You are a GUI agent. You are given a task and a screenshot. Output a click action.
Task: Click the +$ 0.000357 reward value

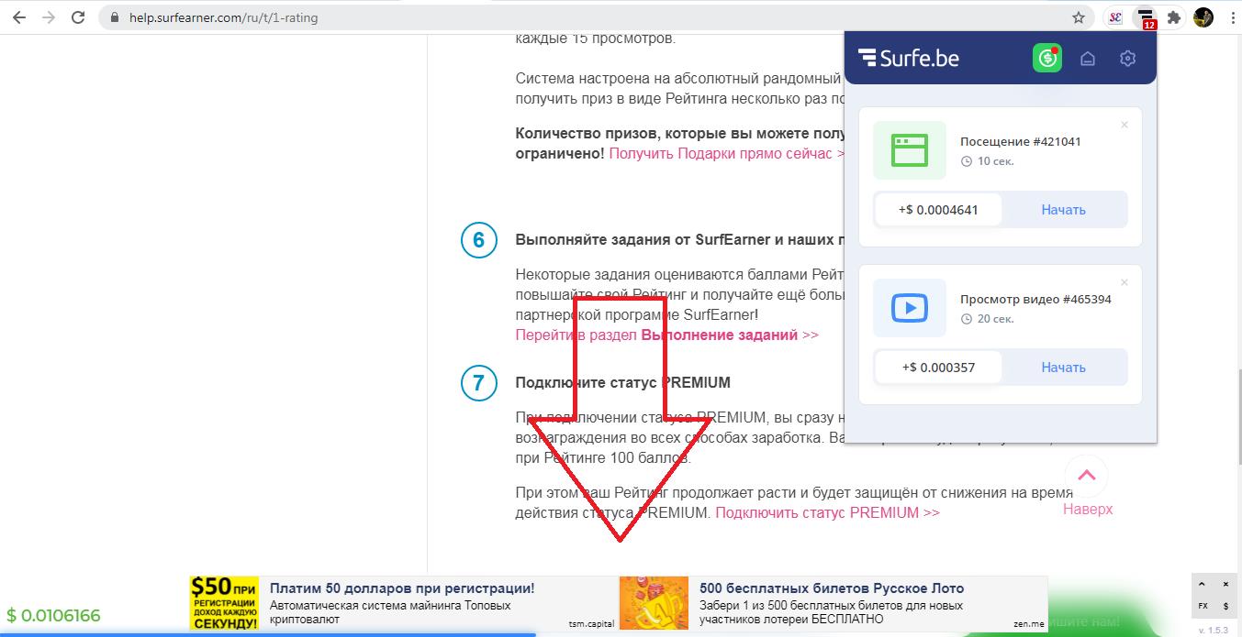(938, 368)
